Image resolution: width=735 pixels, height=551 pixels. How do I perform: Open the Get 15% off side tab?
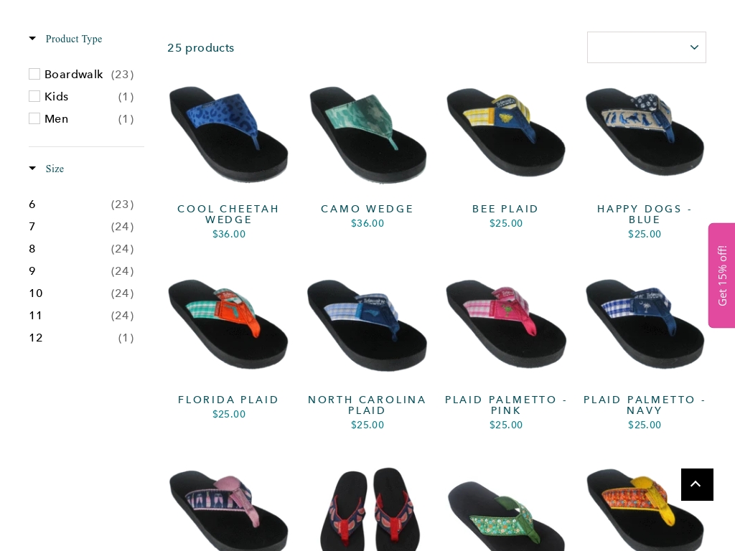pyautogui.click(x=722, y=275)
